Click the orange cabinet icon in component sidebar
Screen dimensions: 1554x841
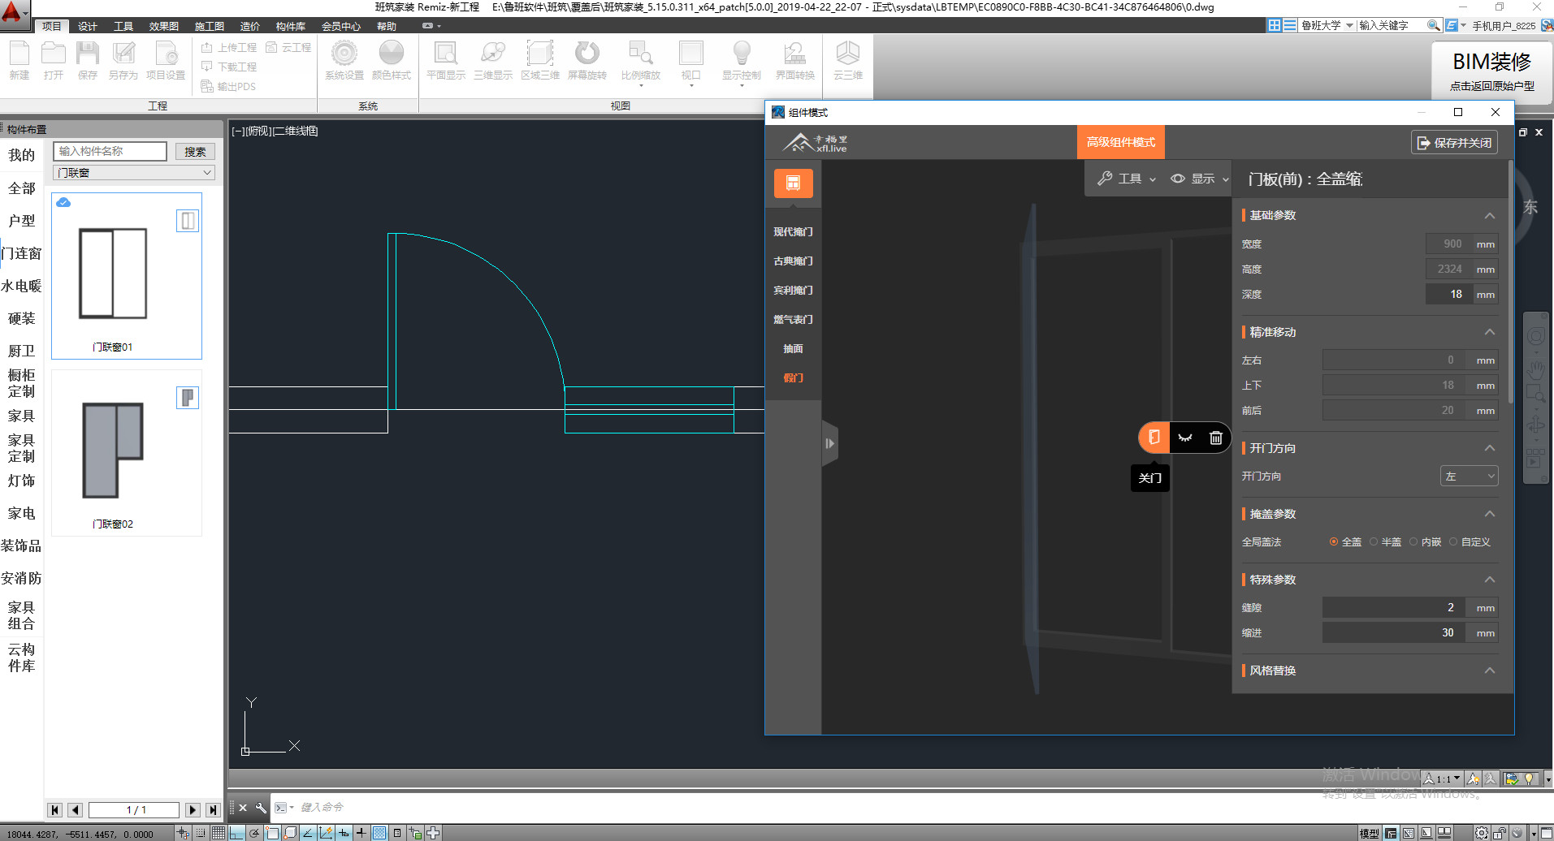pos(794,183)
